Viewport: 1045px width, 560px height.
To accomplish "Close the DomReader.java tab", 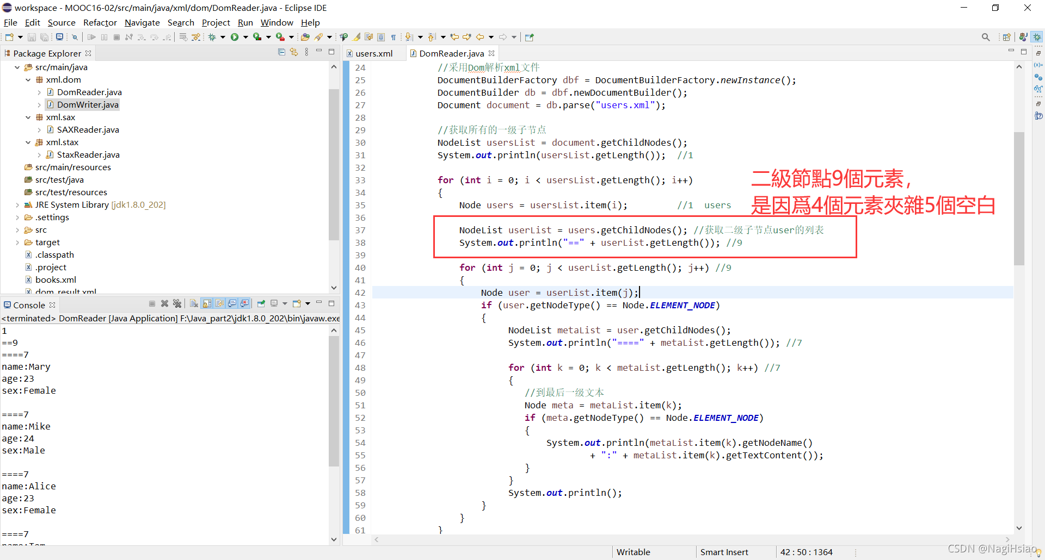I will (x=491, y=53).
